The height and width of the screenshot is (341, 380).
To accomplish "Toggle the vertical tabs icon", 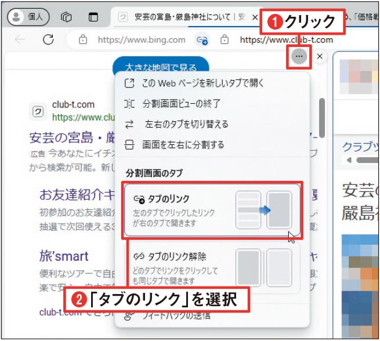I will click(x=93, y=17).
